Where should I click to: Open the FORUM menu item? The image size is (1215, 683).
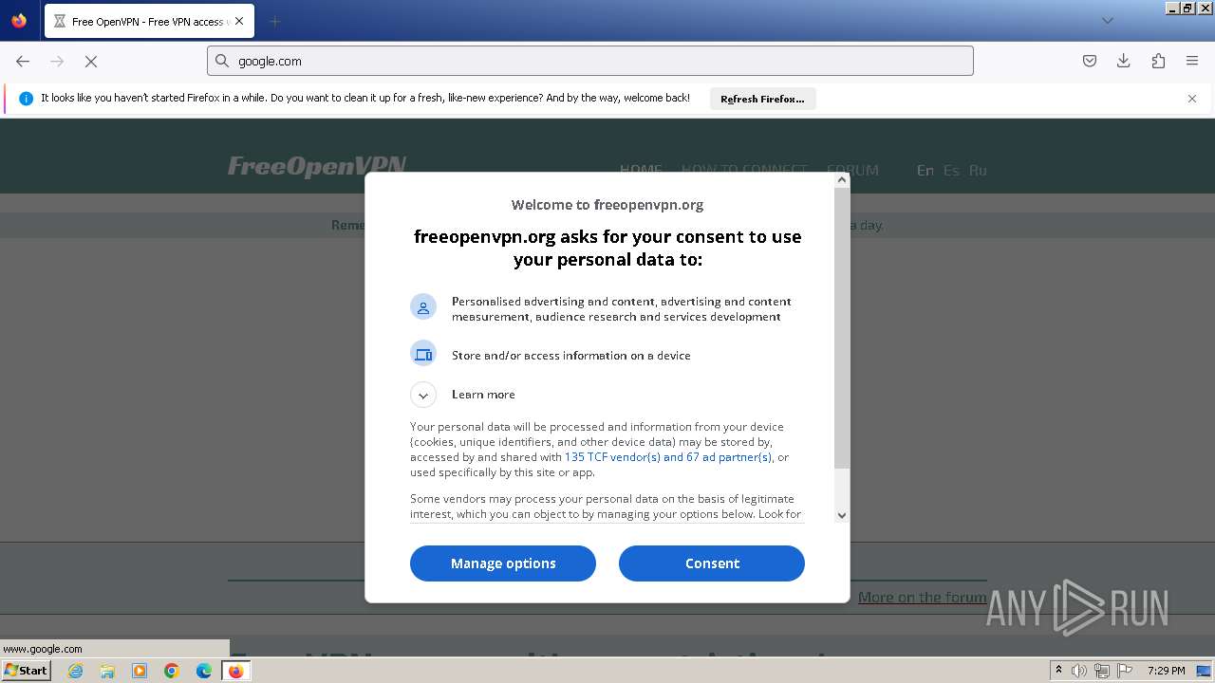852,171
